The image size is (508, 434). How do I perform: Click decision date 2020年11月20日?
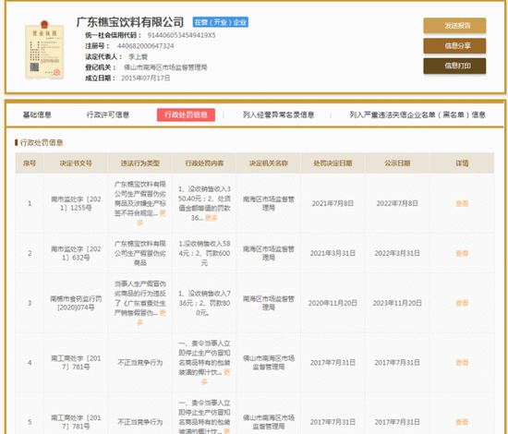[333, 303]
